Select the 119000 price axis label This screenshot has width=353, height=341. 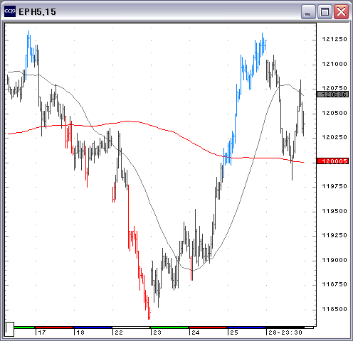334,260
